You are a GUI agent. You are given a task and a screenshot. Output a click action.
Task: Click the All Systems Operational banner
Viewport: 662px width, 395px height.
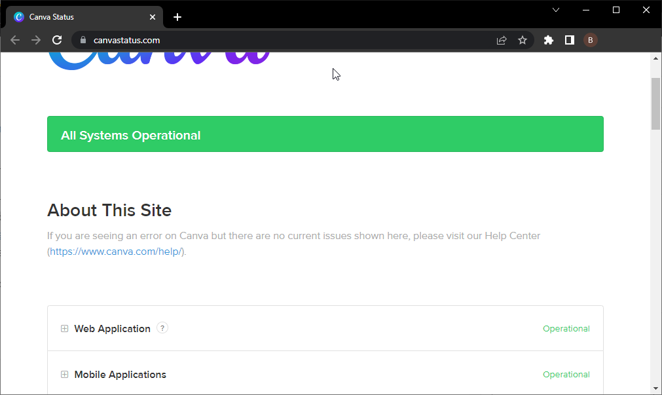pyautogui.click(x=325, y=134)
